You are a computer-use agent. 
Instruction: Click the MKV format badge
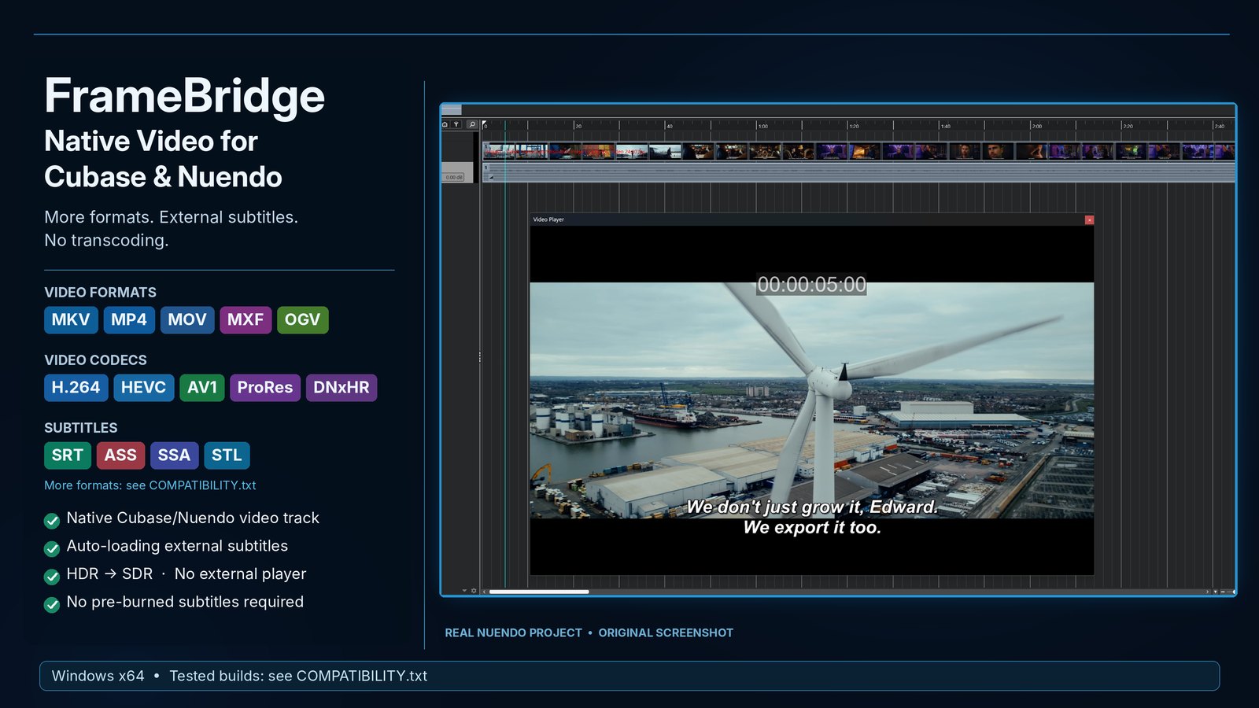(71, 320)
